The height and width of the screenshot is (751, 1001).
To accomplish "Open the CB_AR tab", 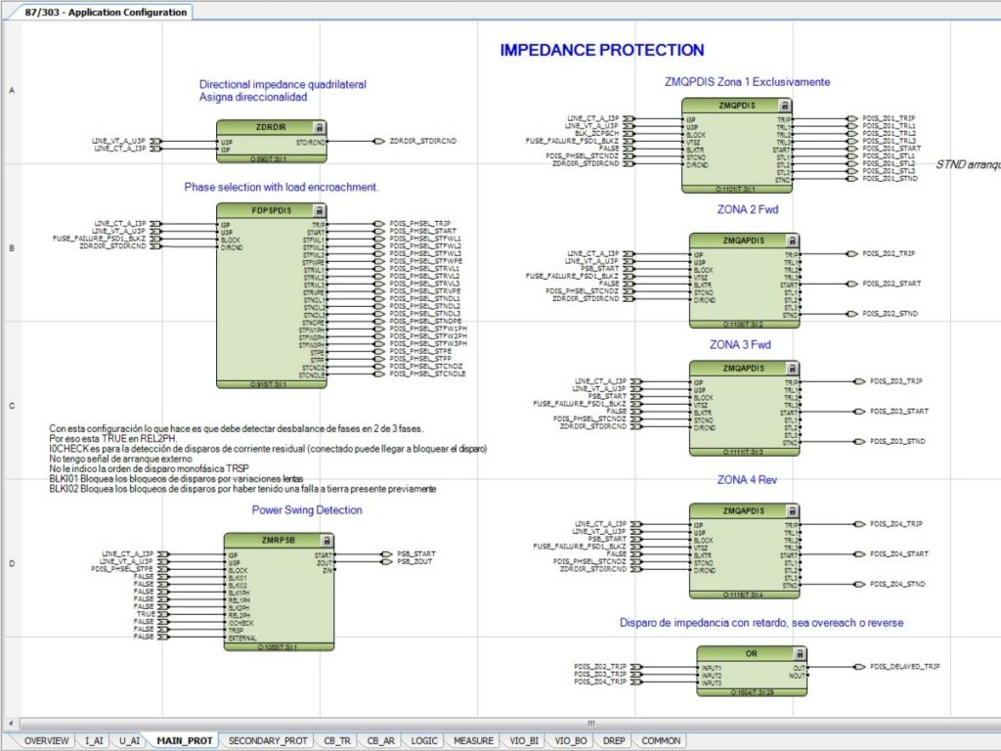I will pyautogui.click(x=381, y=741).
